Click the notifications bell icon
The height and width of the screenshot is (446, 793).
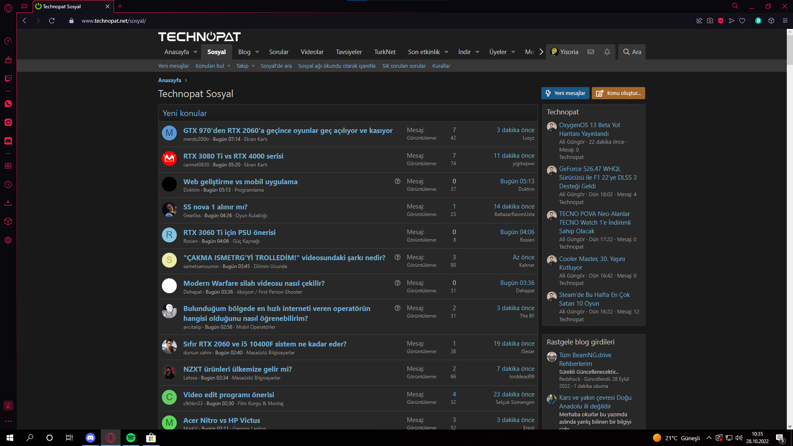[607, 52]
